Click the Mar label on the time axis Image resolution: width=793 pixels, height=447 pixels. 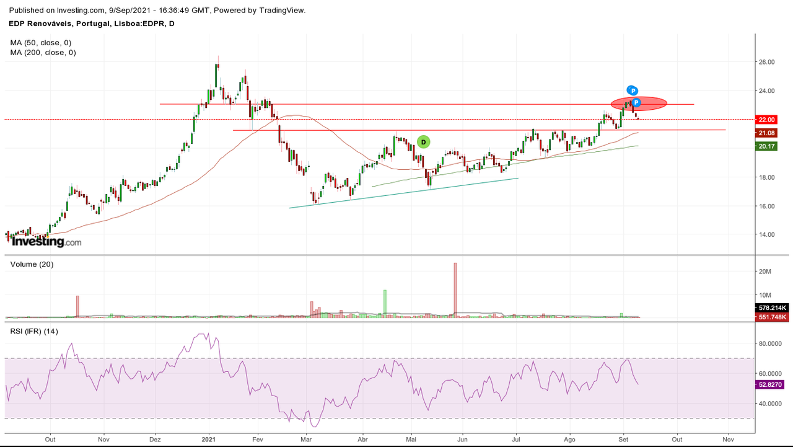click(305, 439)
